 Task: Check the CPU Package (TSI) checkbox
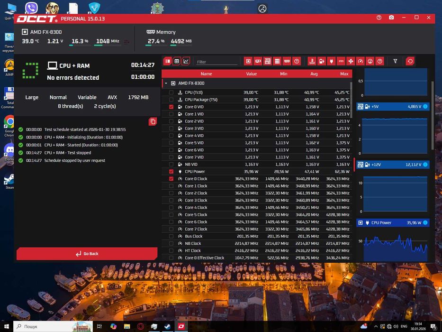point(171,100)
